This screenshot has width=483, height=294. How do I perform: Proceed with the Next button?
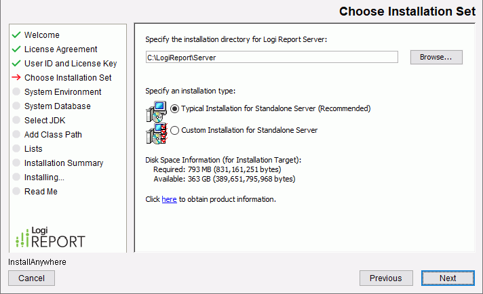447,278
